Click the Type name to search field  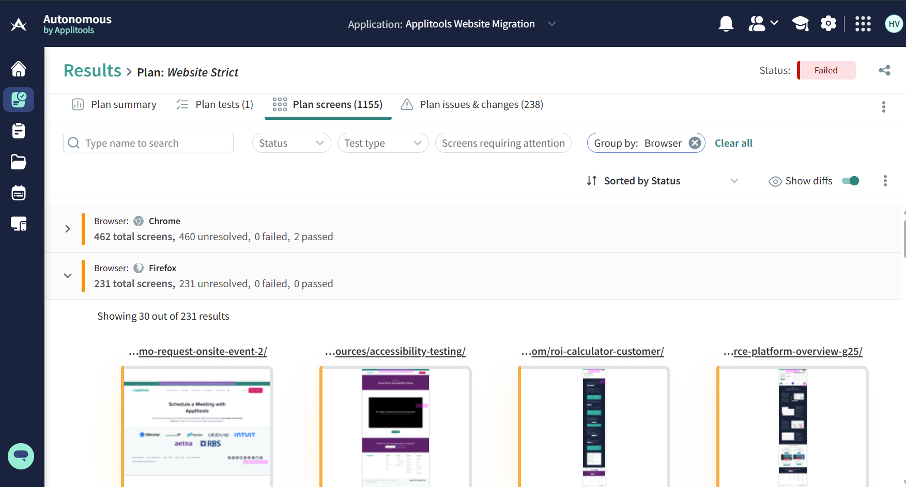tap(148, 143)
